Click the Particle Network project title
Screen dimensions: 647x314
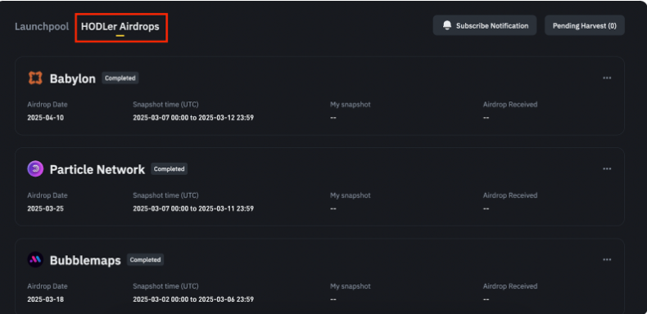click(x=97, y=169)
